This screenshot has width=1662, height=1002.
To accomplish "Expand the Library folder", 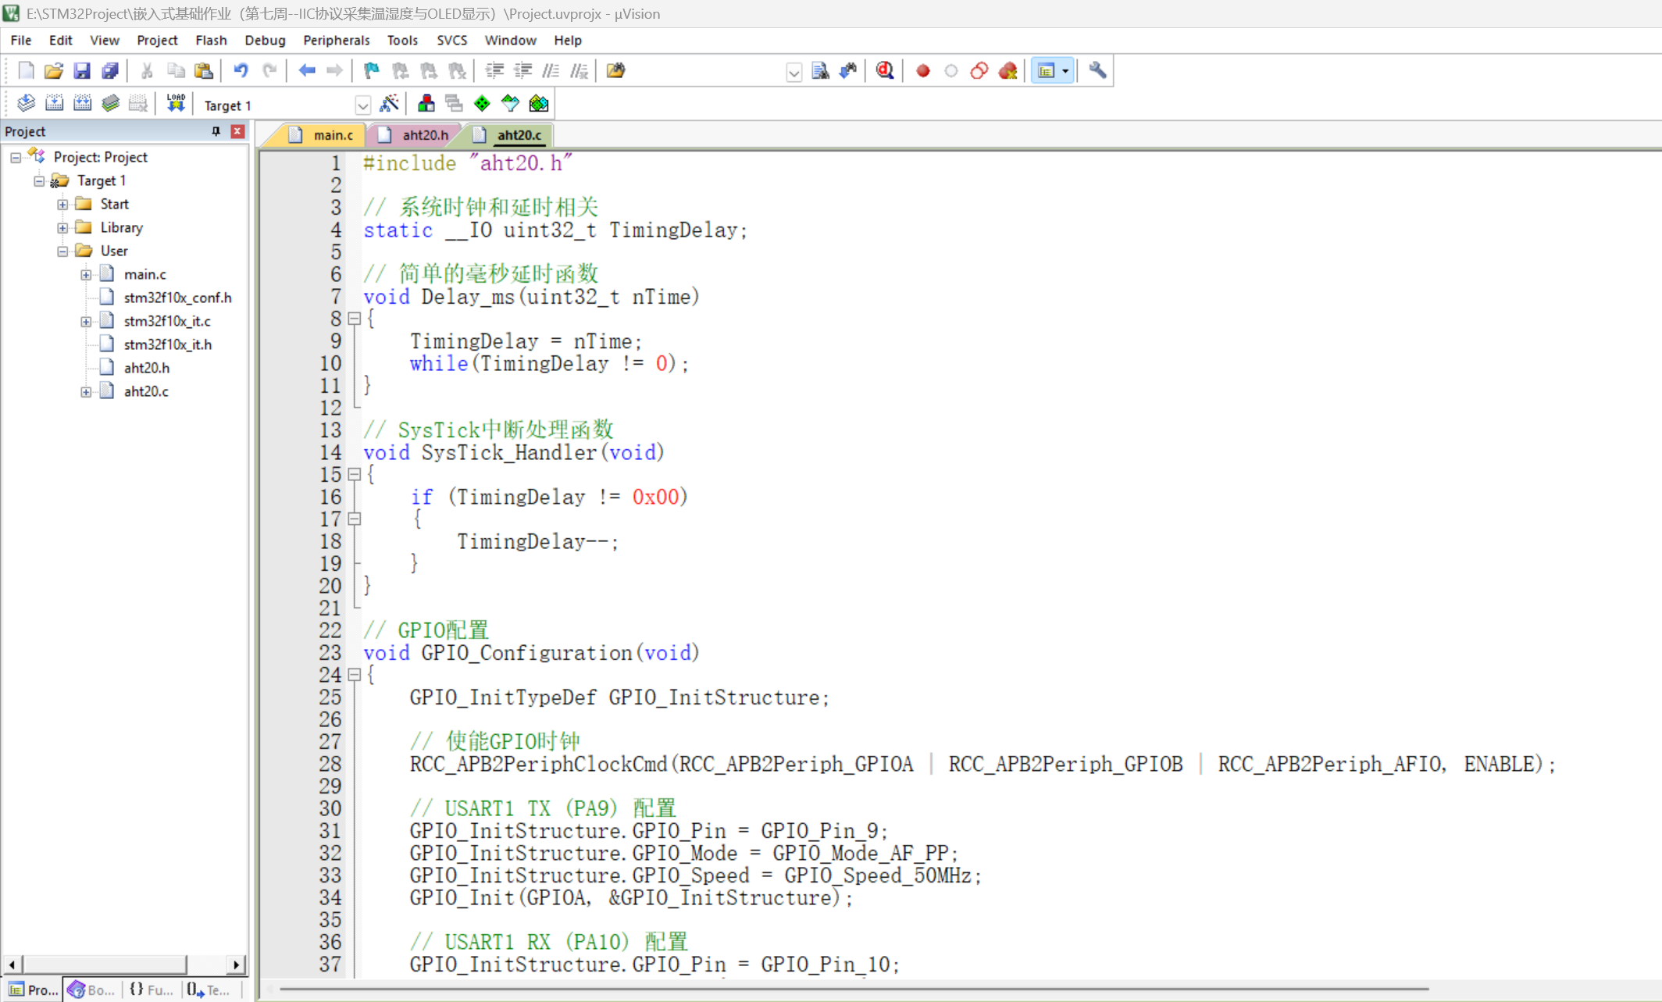I will click(x=62, y=227).
